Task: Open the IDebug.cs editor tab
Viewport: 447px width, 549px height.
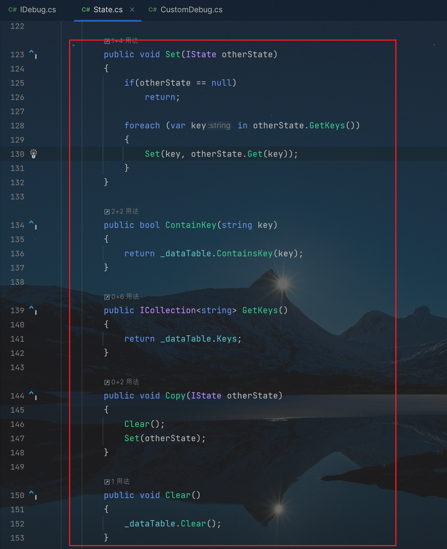Action: (32, 9)
